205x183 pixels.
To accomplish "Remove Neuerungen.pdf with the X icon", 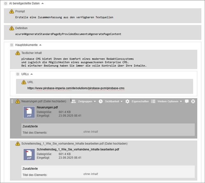I will click(193, 101).
